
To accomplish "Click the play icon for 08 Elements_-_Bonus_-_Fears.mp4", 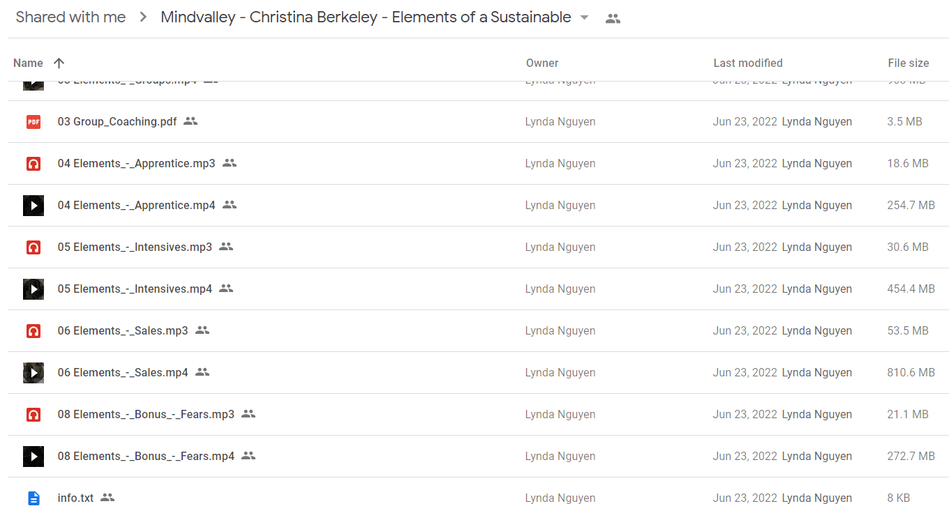I will (33, 457).
